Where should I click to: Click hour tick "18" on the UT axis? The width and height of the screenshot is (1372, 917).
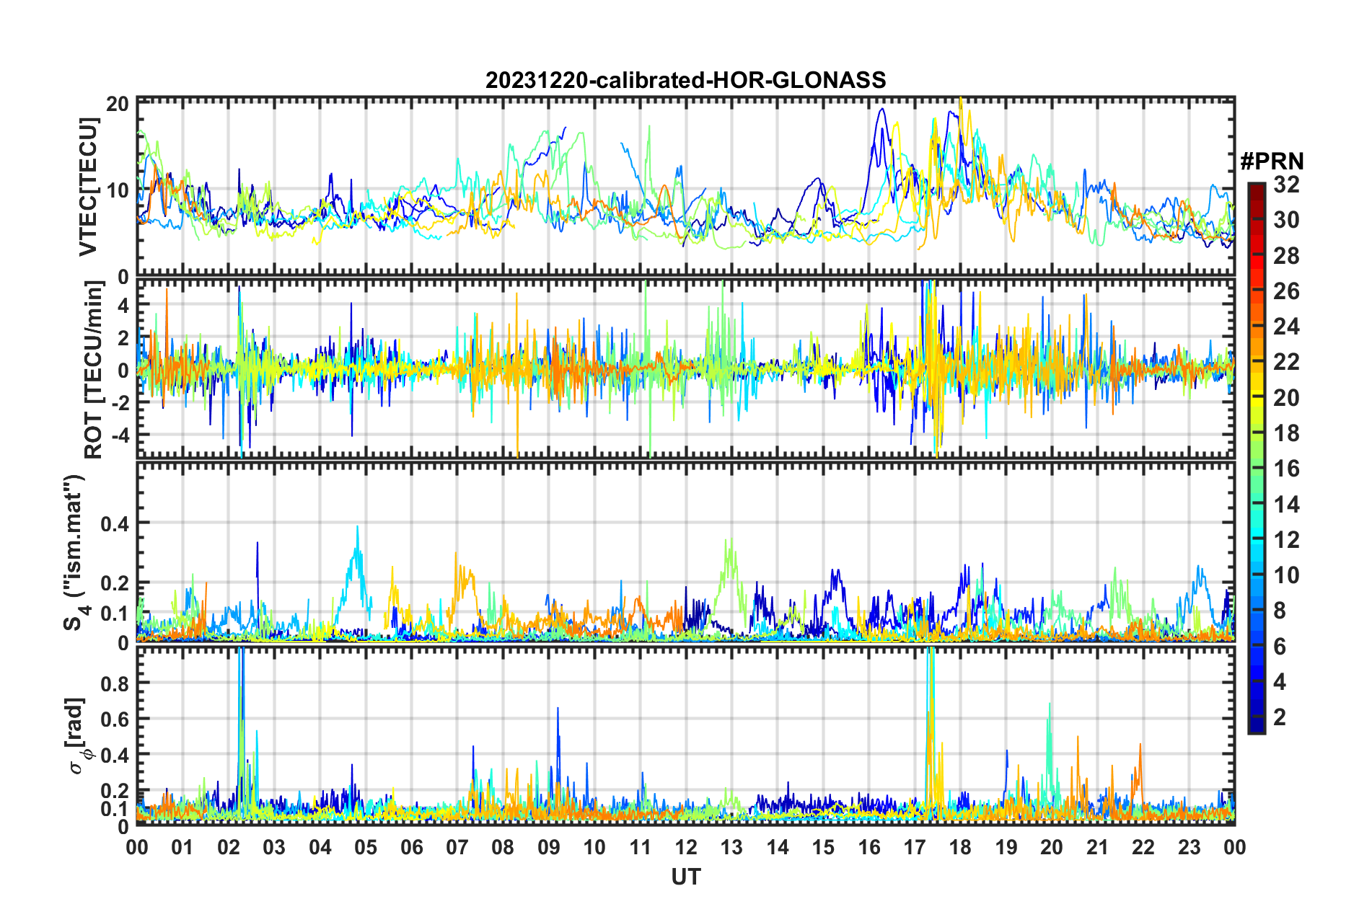(x=960, y=847)
